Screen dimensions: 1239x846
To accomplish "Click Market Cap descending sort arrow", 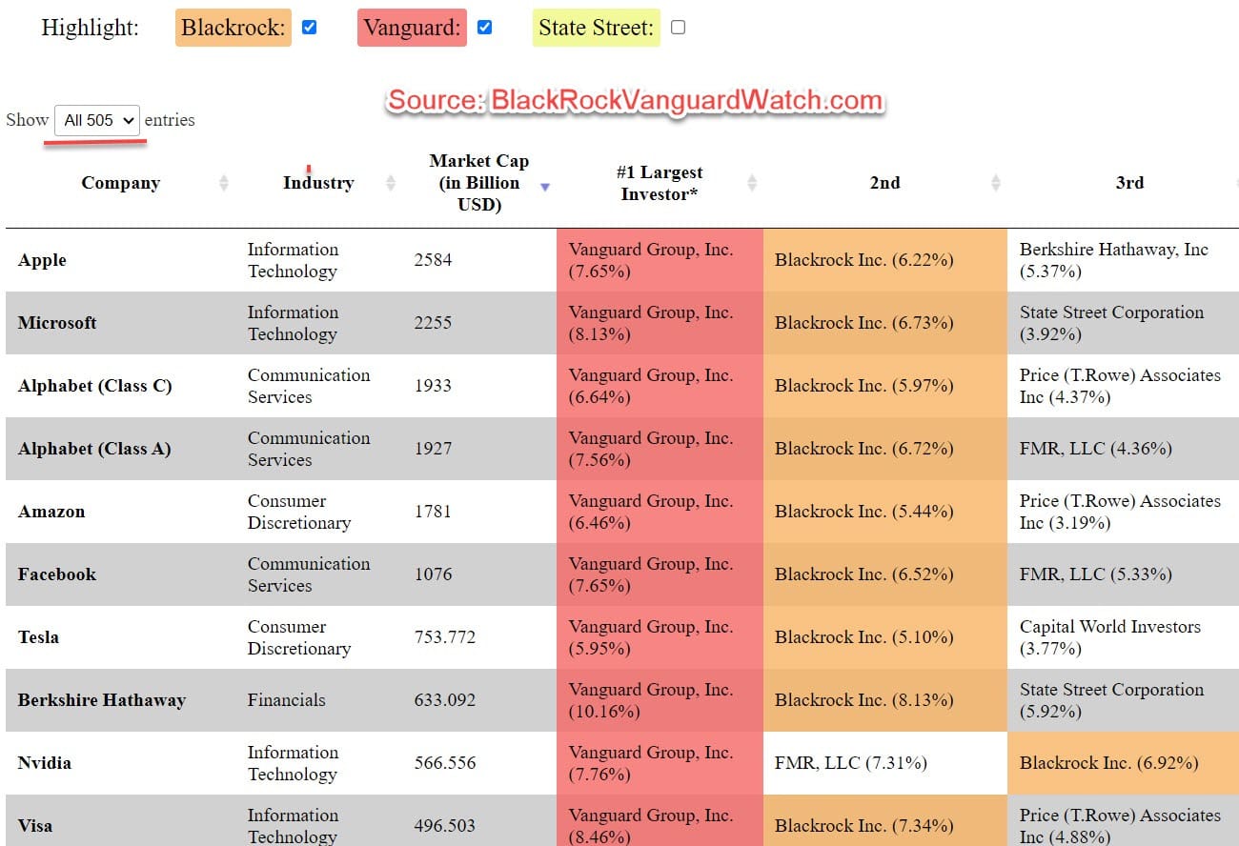I will pos(545,187).
